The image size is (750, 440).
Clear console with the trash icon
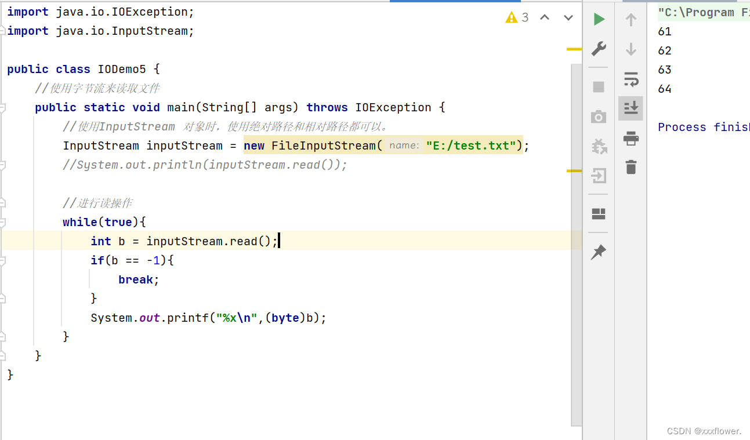(x=631, y=167)
